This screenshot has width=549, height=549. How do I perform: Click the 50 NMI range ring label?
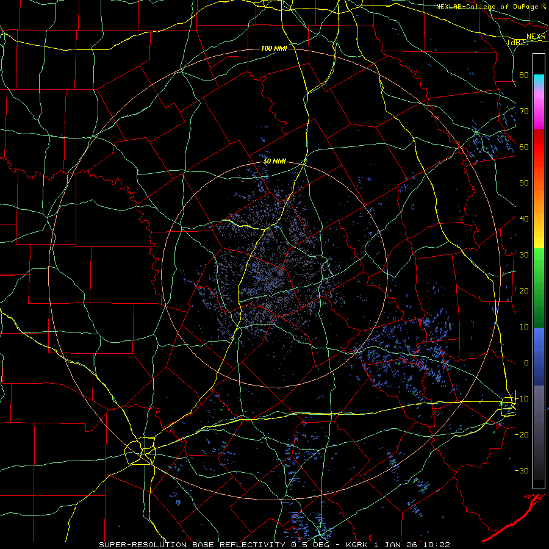tap(274, 162)
